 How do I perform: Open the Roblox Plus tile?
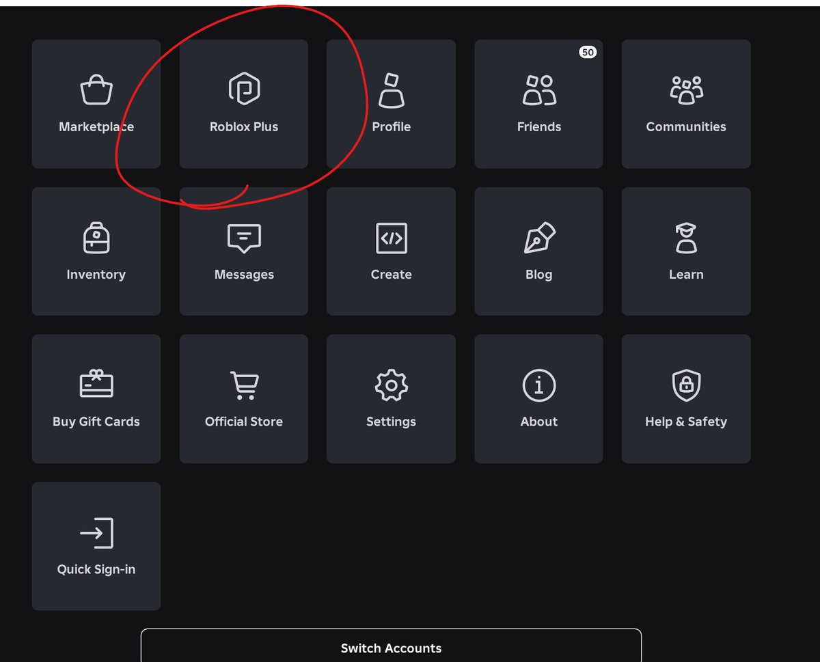pyautogui.click(x=244, y=104)
